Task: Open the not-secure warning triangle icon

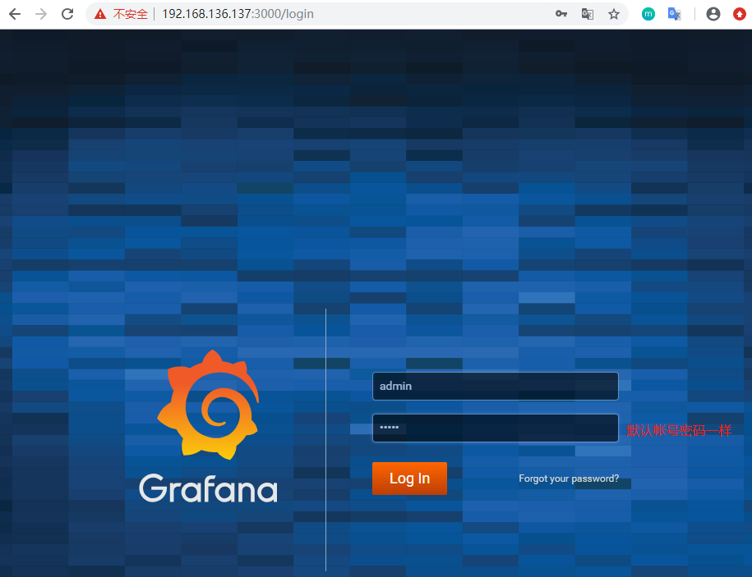Action: click(100, 14)
